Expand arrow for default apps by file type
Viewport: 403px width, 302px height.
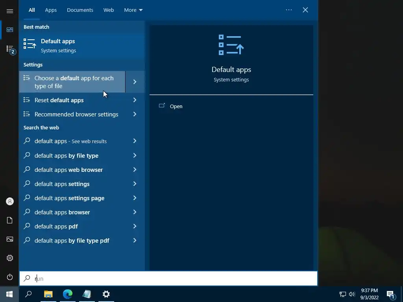[135, 155]
